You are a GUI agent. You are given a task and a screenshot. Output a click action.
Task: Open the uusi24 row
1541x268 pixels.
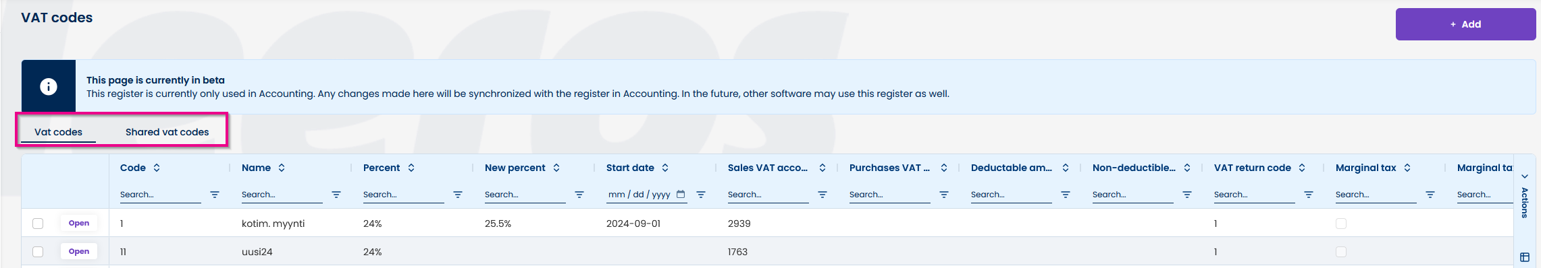tap(79, 251)
